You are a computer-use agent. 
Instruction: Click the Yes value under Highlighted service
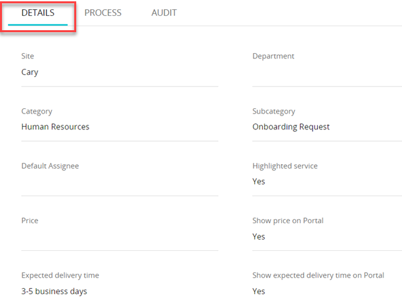tap(259, 181)
